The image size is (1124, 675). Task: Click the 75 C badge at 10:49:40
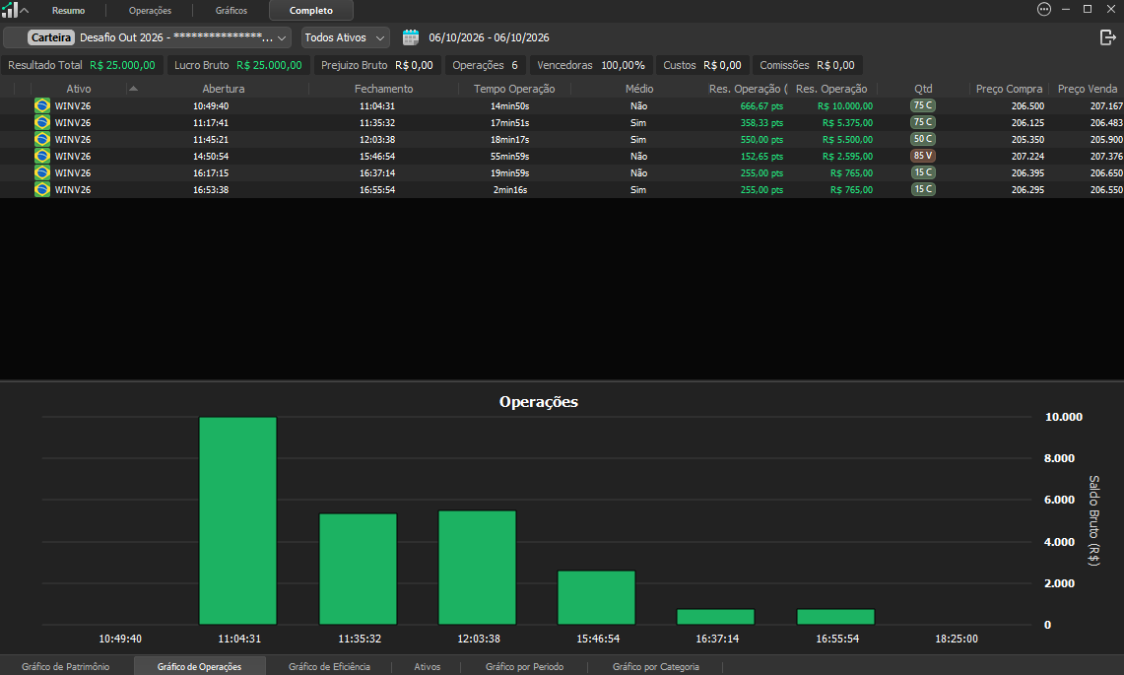(x=923, y=105)
